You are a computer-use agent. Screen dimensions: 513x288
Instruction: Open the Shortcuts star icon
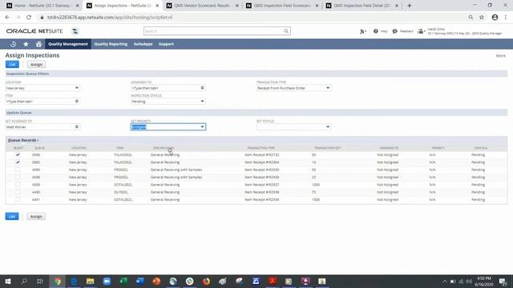pos(26,44)
